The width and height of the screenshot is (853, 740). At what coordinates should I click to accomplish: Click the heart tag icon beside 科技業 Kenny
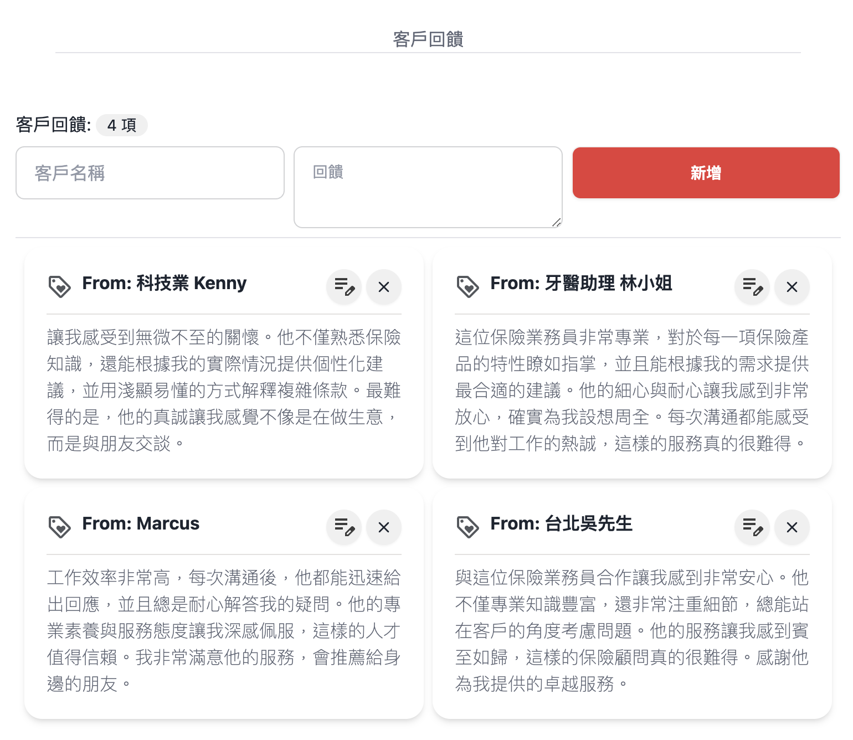coord(60,286)
